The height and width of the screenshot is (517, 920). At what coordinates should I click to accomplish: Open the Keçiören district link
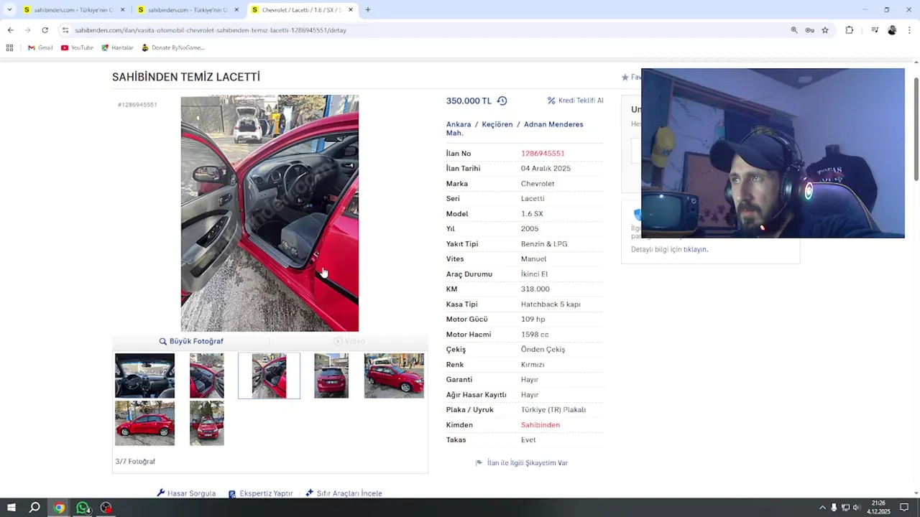(x=497, y=124)
